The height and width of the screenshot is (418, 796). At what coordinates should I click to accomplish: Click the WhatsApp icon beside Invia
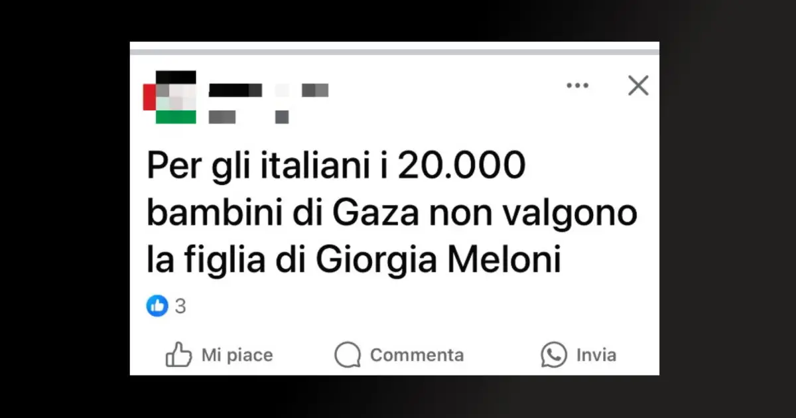(553, 355)
